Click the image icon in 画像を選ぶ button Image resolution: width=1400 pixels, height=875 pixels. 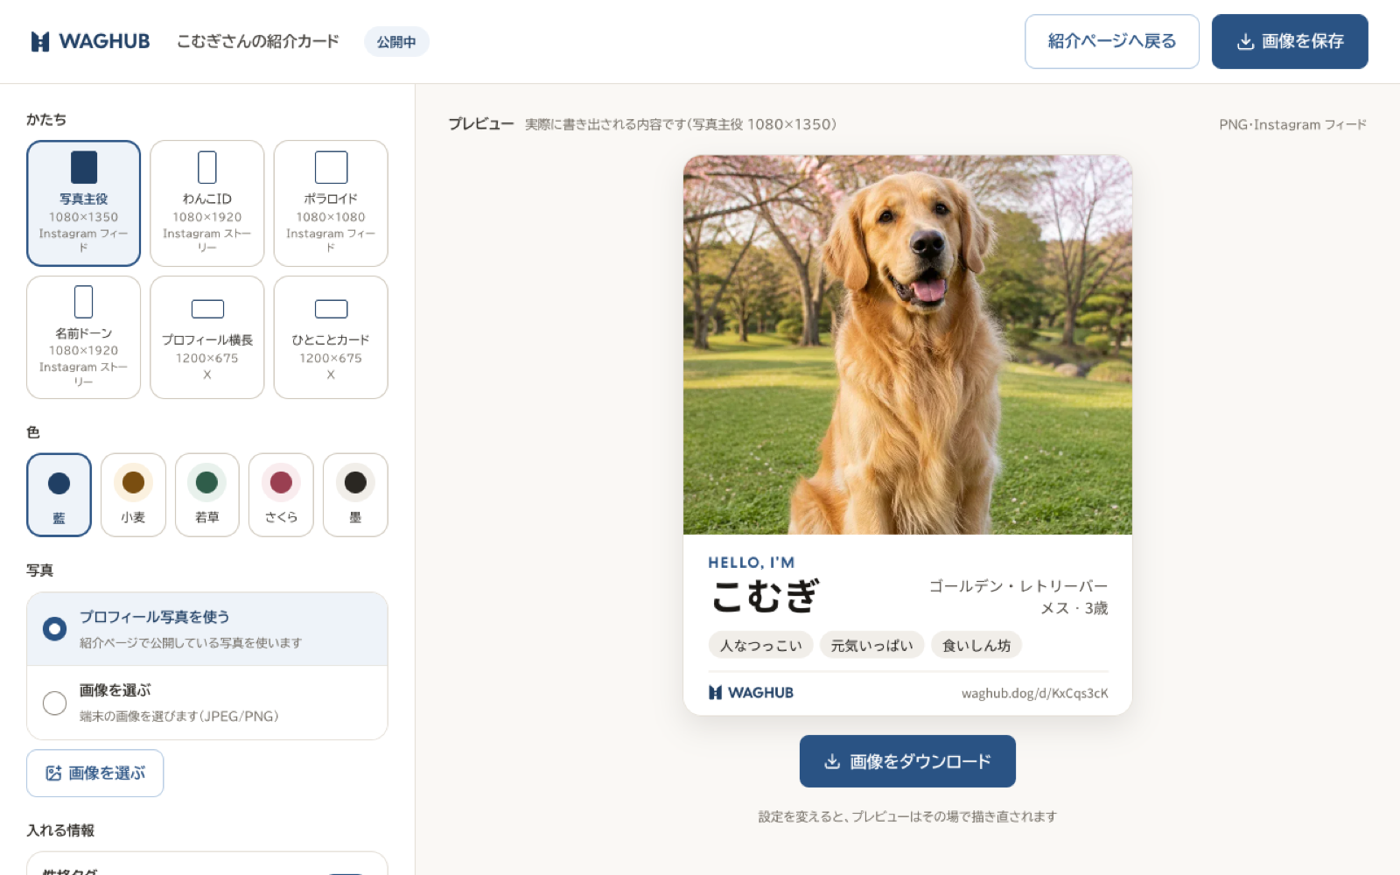tap(53, 773)
